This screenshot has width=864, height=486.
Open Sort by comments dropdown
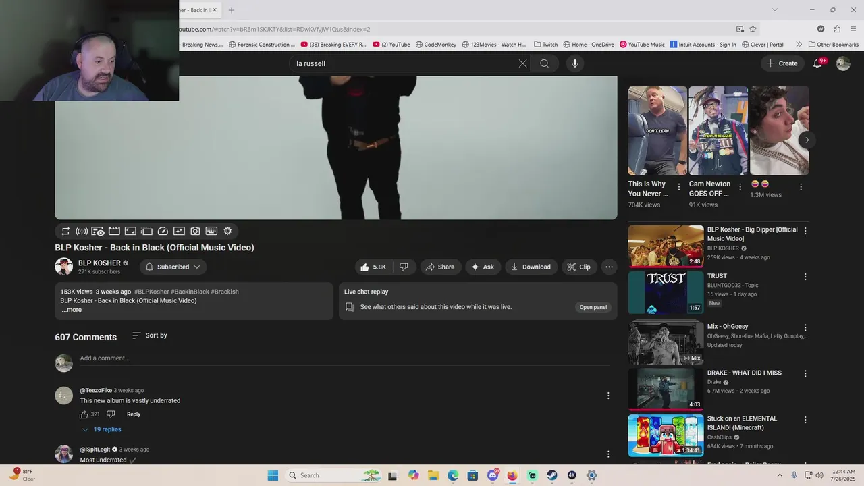pos(150,335)
